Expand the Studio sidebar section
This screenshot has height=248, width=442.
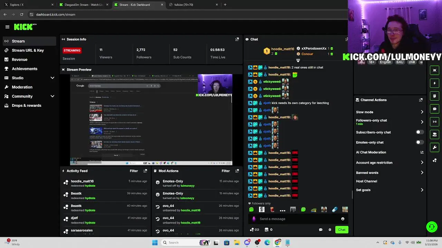point(52,78)
